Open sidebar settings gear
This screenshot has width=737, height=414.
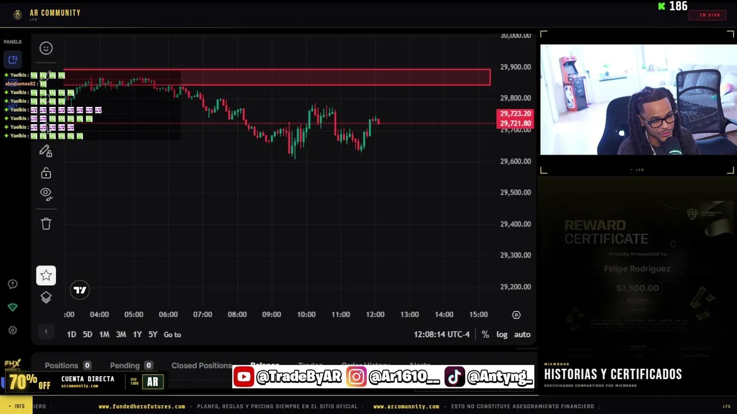click(x=13, y=330)
